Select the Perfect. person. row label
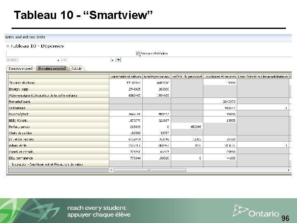This screenshot has width=297, height=223. tap(59, 127)
